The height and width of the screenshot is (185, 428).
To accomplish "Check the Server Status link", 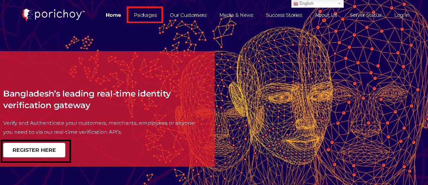I will tap(365, 15).
